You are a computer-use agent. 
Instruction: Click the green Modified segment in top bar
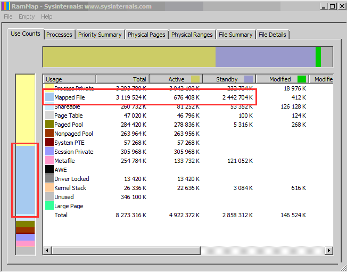point(318,56)
